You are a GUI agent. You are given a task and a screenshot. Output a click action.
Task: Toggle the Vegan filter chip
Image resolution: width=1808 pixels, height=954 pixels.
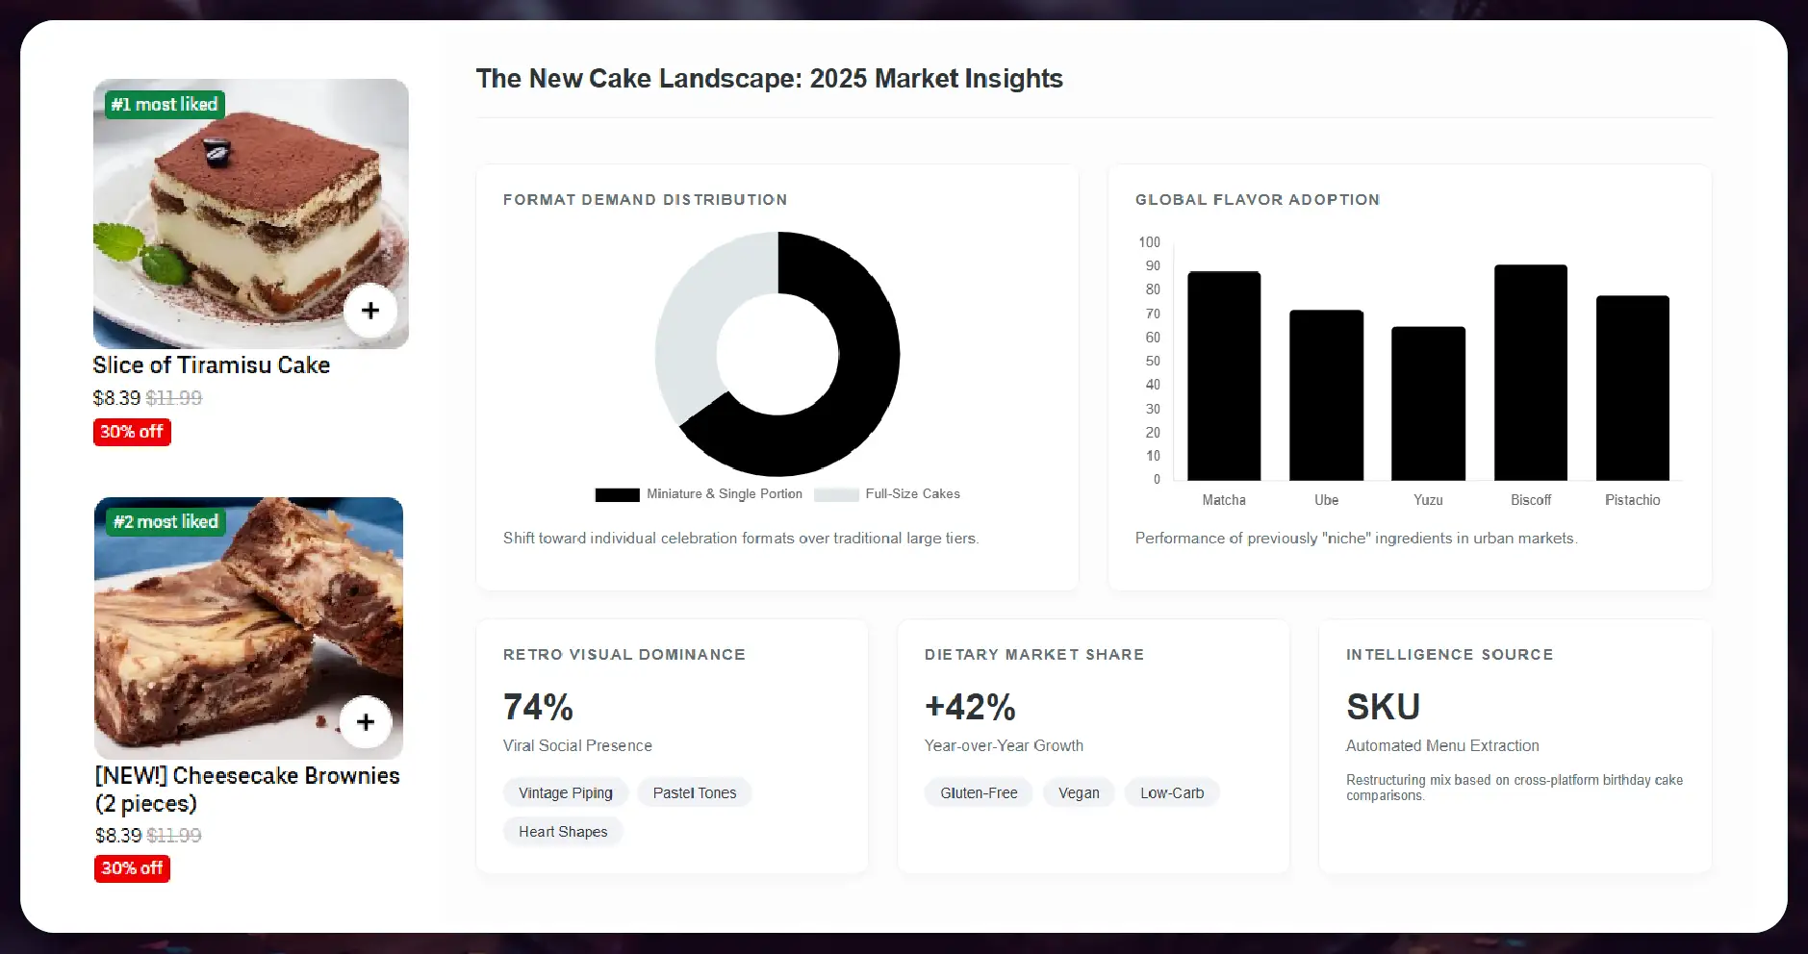point(1078,792)
